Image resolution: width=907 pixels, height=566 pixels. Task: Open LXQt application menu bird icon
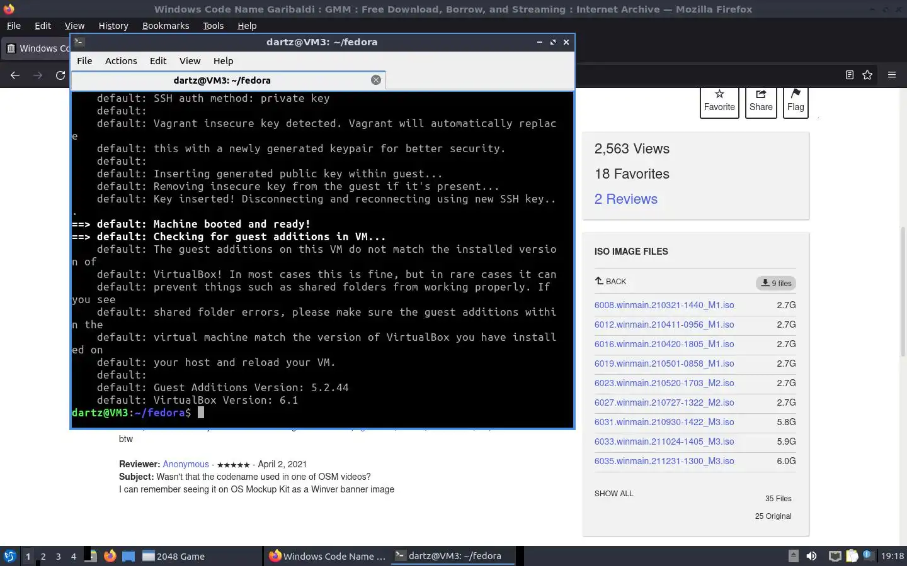click(9, 556)
